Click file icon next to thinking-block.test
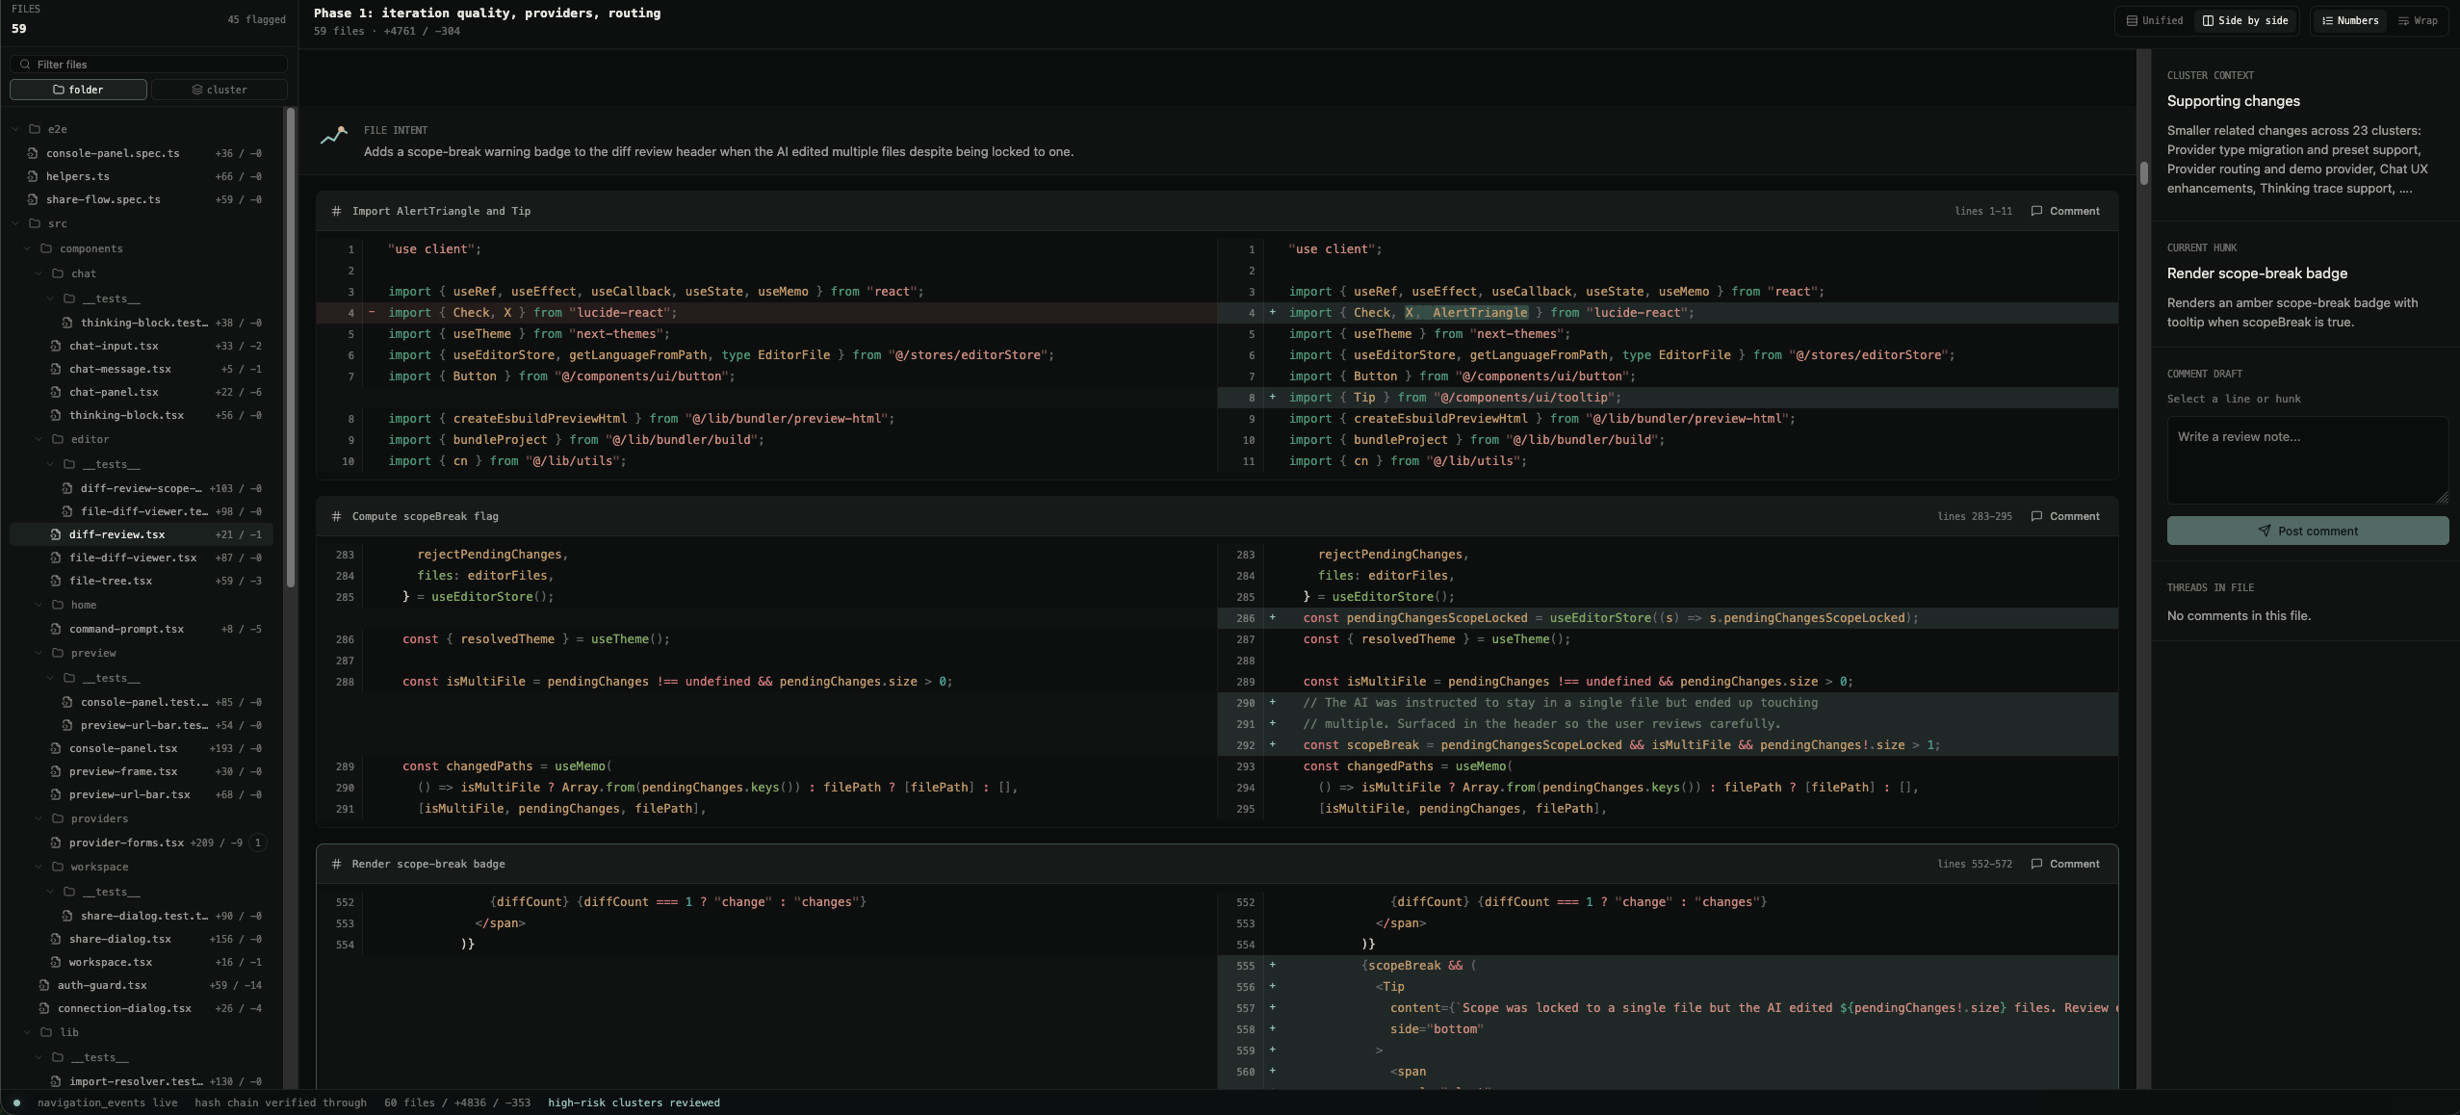The height and width of the screenshot is (1115, 2460). 67,323
